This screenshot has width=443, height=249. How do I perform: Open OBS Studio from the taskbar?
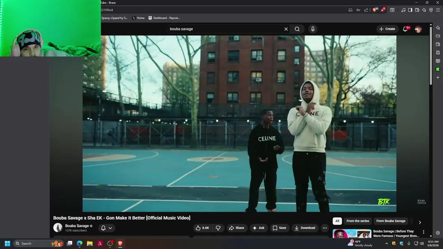[110, 243]
